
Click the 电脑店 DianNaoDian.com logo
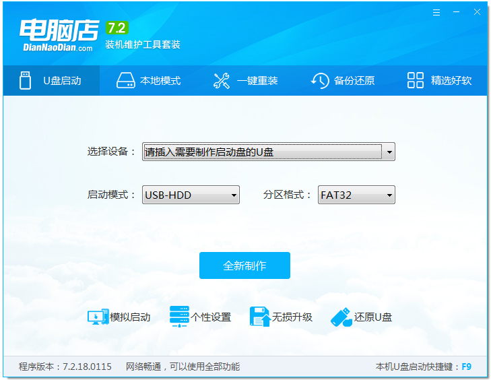click(59, 35)
